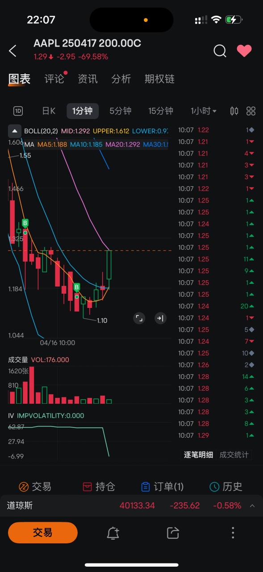Image resolution: width=263 pixels, height=572 pixels.
Task: Open the 订单(1) orders section
Action: point(162,487)
